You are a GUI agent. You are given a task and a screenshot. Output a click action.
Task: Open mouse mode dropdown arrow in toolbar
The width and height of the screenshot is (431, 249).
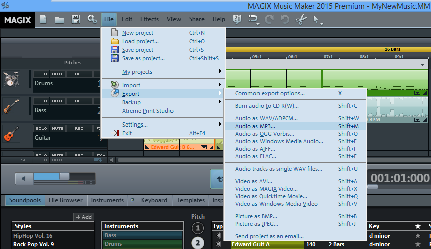(x=321, y=24)
